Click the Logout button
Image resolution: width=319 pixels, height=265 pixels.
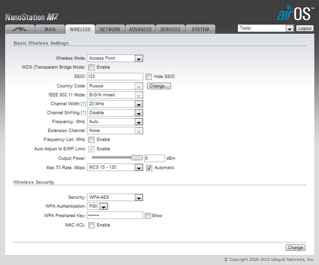305,28
